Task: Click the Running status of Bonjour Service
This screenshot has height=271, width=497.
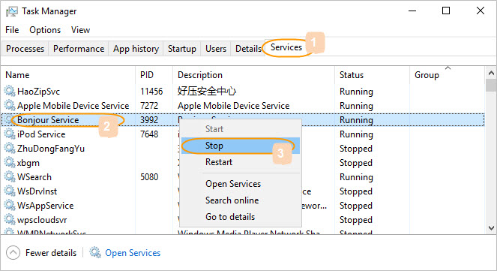Action: click(356, 120)
